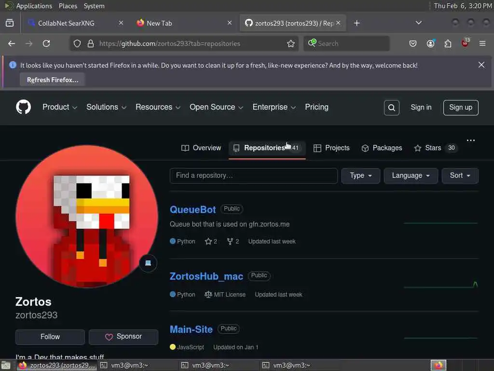The image size is (494, 371).
Task: Open the Language filter dropdown
Action: 411,176
